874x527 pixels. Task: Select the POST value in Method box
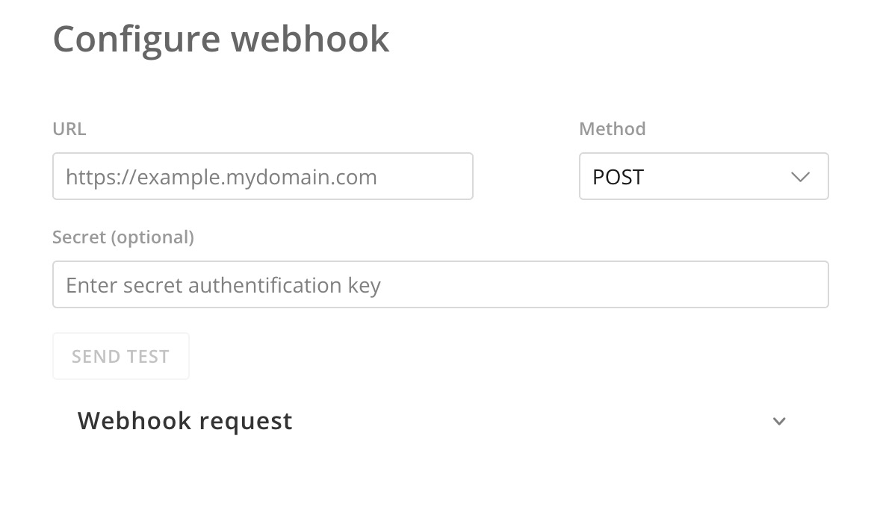(x=618, y=177)
